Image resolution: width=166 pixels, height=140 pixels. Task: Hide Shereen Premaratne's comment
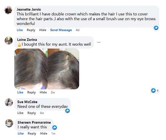click(x=44, y=133)
